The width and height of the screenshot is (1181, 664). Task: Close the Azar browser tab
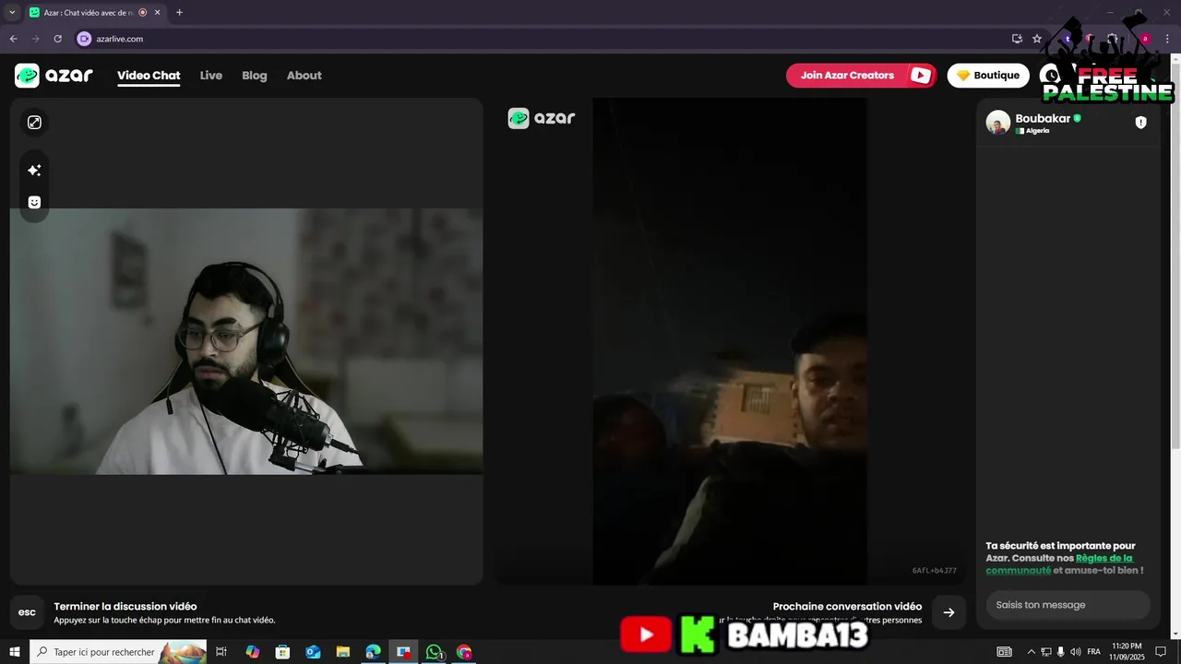pyautogui.click(x=158, y=13)
